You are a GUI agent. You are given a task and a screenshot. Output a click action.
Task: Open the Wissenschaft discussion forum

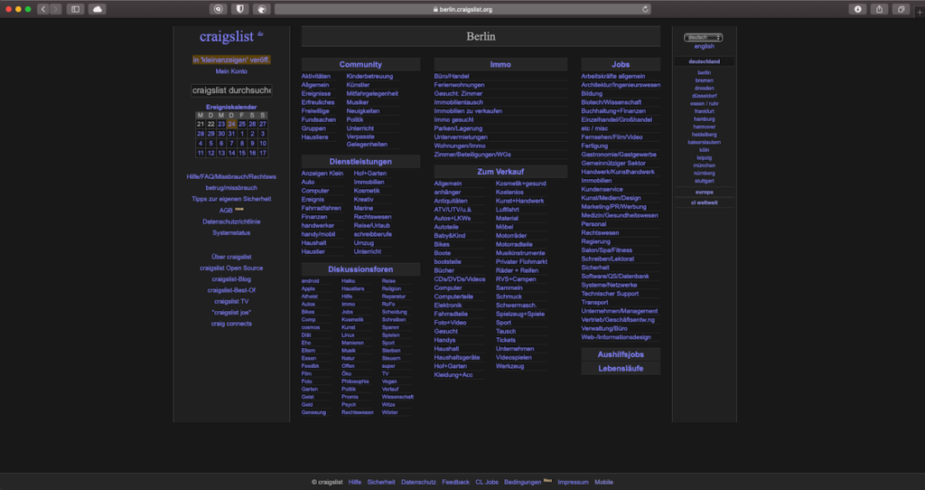(x=397, y=397)
